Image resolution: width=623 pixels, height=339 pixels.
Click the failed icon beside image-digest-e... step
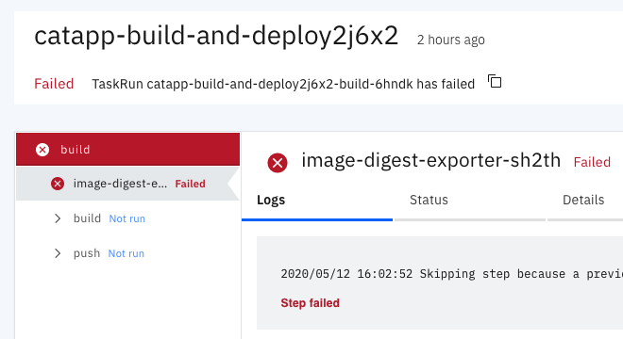click(x=58, y=184)
